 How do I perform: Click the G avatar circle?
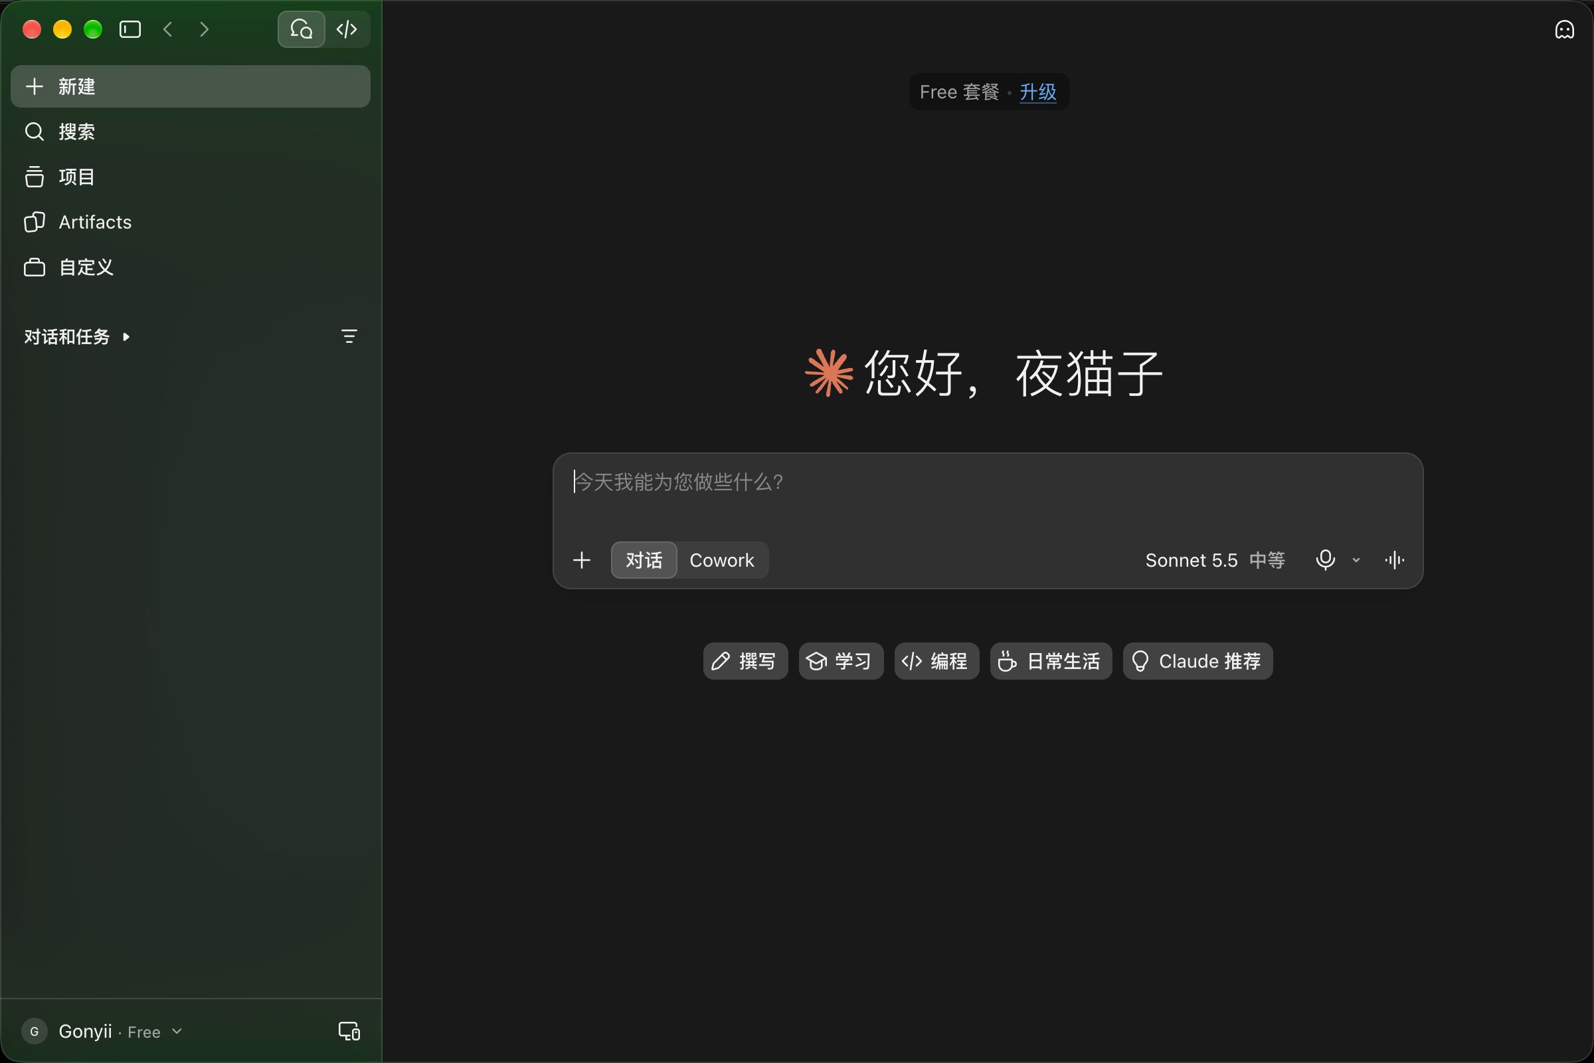(x=35, y=1031)
